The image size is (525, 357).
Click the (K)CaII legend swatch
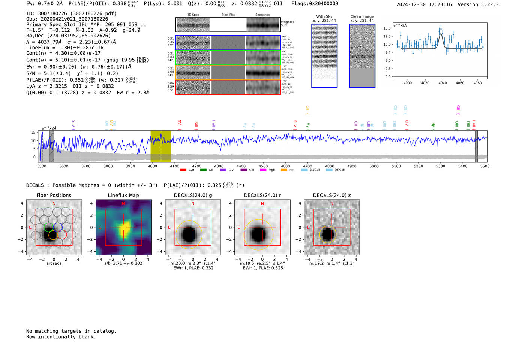[x=304, y=170]
